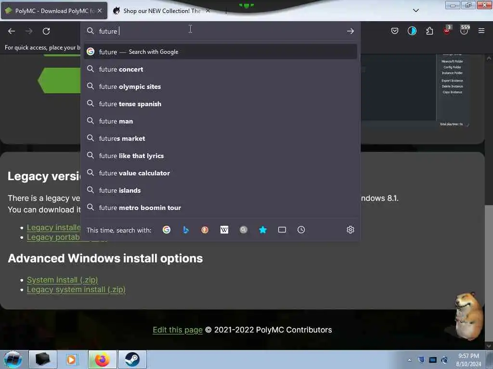Select the gray magnifier search engine icon
This screenshot has width=493, height=369.
point(243,230)
